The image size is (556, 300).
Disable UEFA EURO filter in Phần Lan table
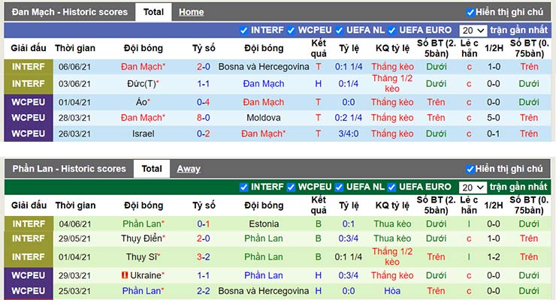coord(391,187)
